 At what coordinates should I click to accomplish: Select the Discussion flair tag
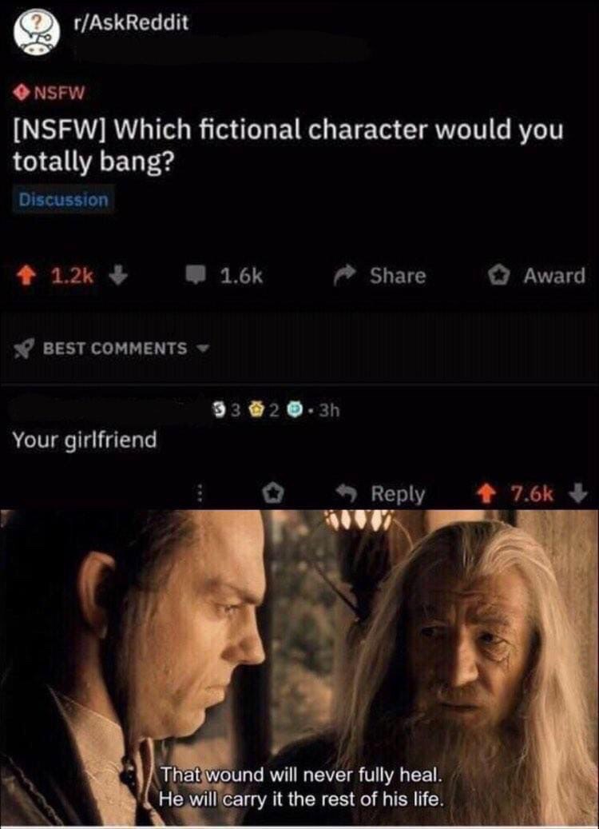[63, 199]
